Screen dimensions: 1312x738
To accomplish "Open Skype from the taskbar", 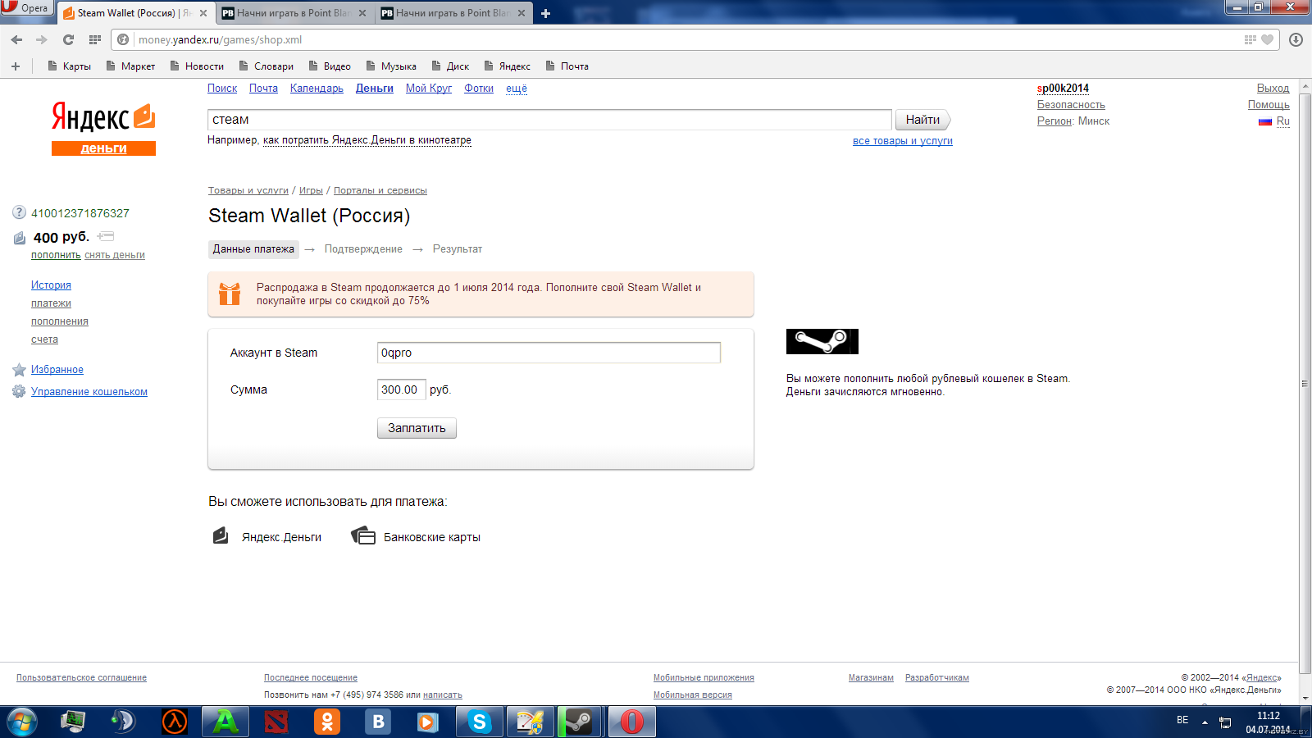I will pos(479,722).
